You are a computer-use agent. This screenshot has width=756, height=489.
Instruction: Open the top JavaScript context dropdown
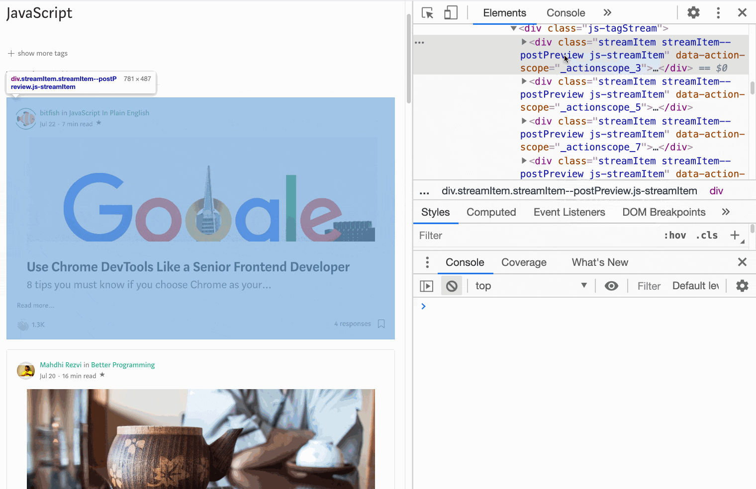pyautogui.click(x=531, y=286)
